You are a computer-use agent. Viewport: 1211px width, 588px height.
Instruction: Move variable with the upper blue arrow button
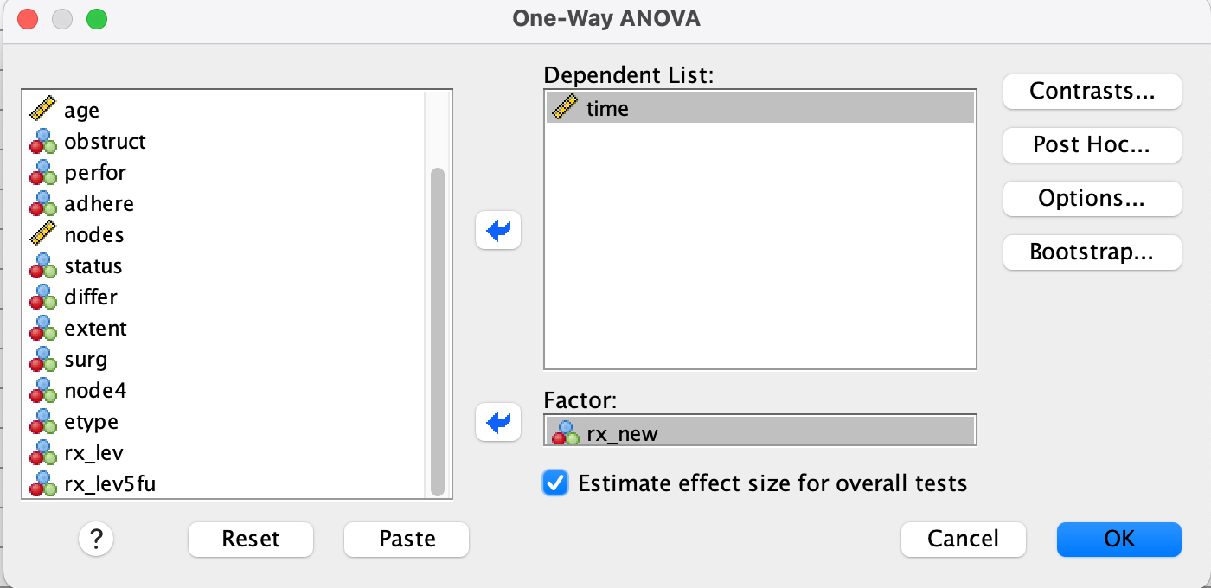coord(498,230)
